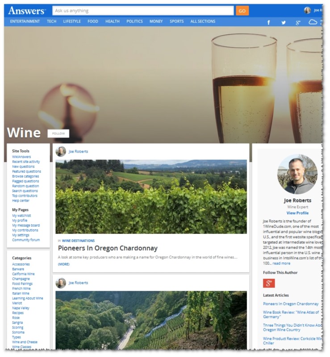Viewport: 330px width, 357px height.
Task: Expand the All Sections menu
Action: [203, 21]
